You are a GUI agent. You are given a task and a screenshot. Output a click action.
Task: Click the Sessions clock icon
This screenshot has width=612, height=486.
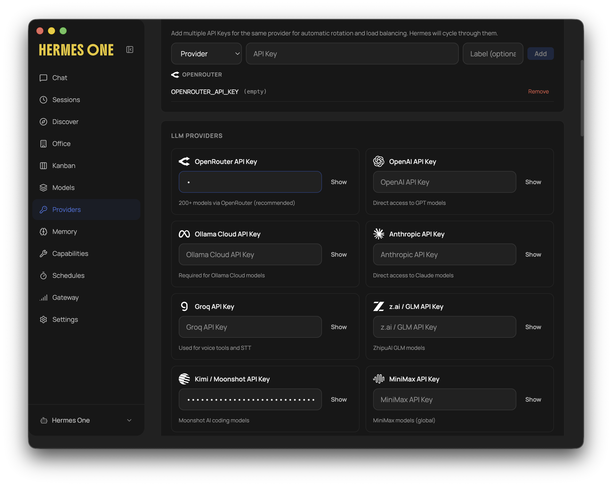(43, 100)
